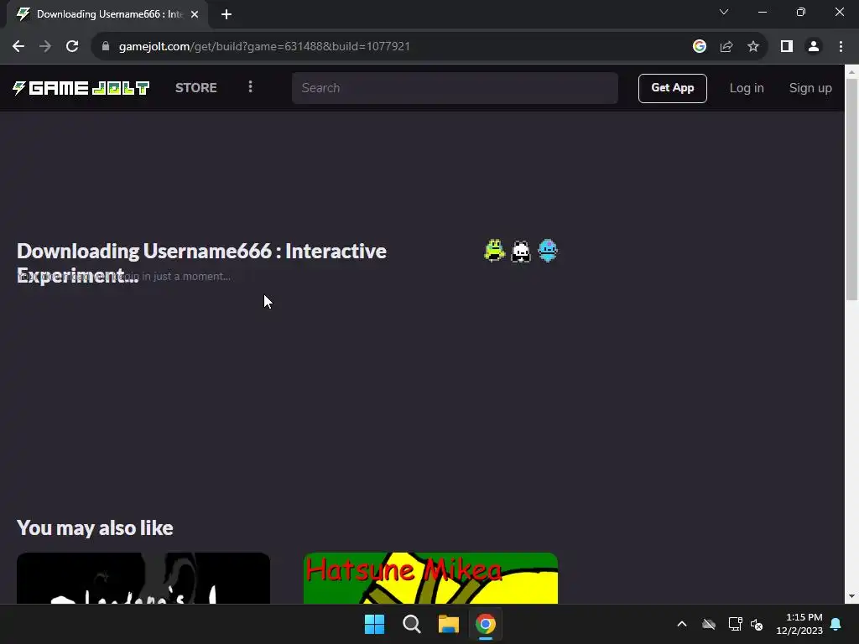The image size is (859, 644).
Task: Click the scrollbar down arrow
Action: coord(851,596)
